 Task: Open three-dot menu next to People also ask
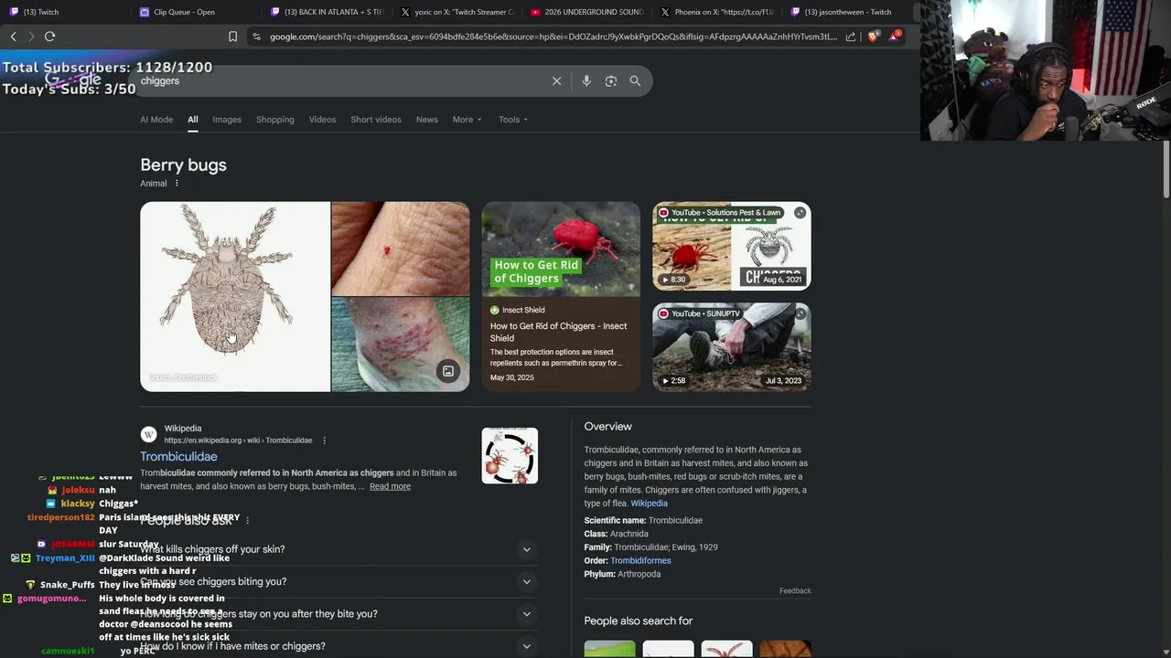[x=247, y=521]
